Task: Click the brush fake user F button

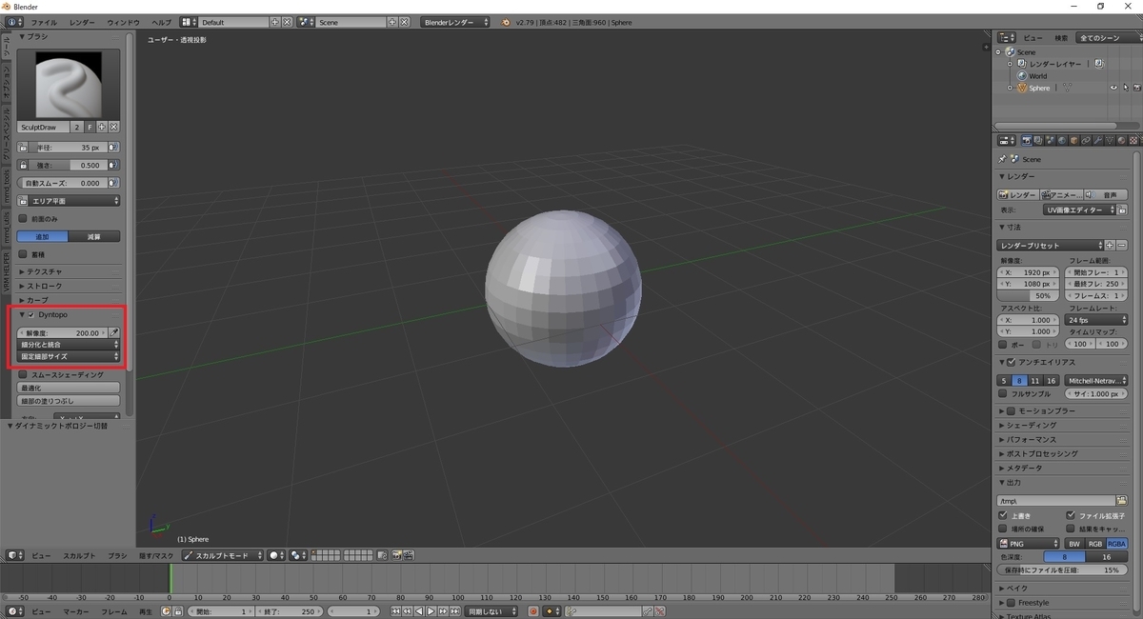Action: [x=90, y=127]
